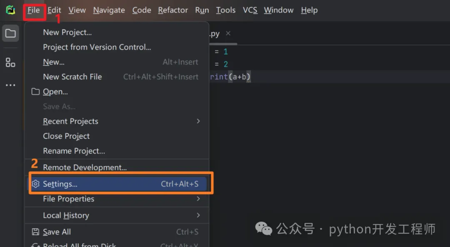Screen dimensions: 450x247
Task: Open the Refactor menu
Action: pos(173,10)
